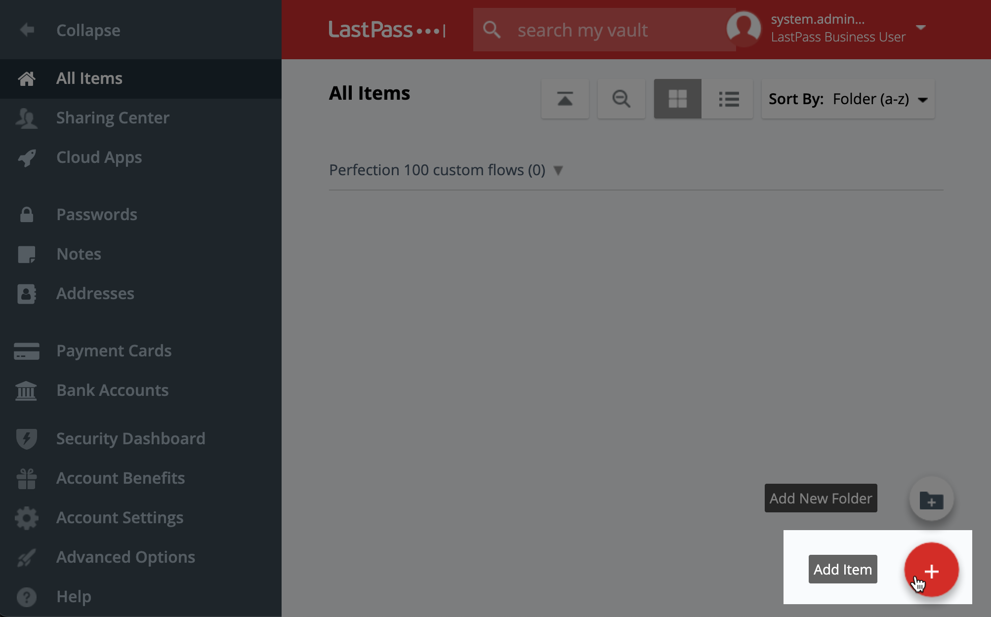The height and width of the screenshot is (617, 991).
Task: Open the Security Dashboard
Action: tap(141, 439)
